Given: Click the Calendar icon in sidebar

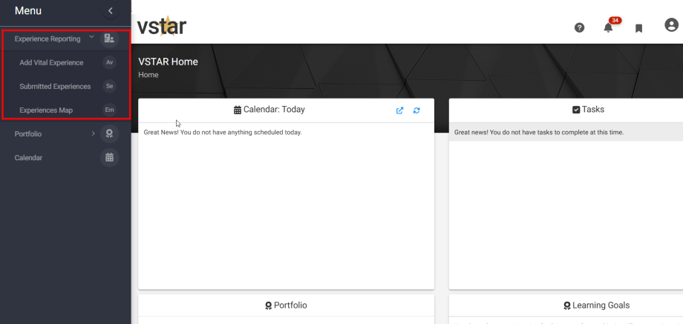Looking at the screenshot, I should coord(109,157).
